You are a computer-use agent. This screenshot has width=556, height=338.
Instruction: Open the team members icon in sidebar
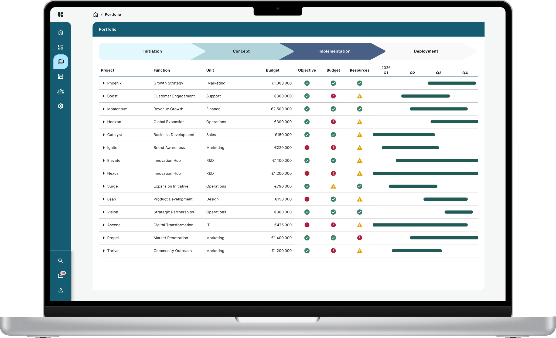click(x=61, y=91)
